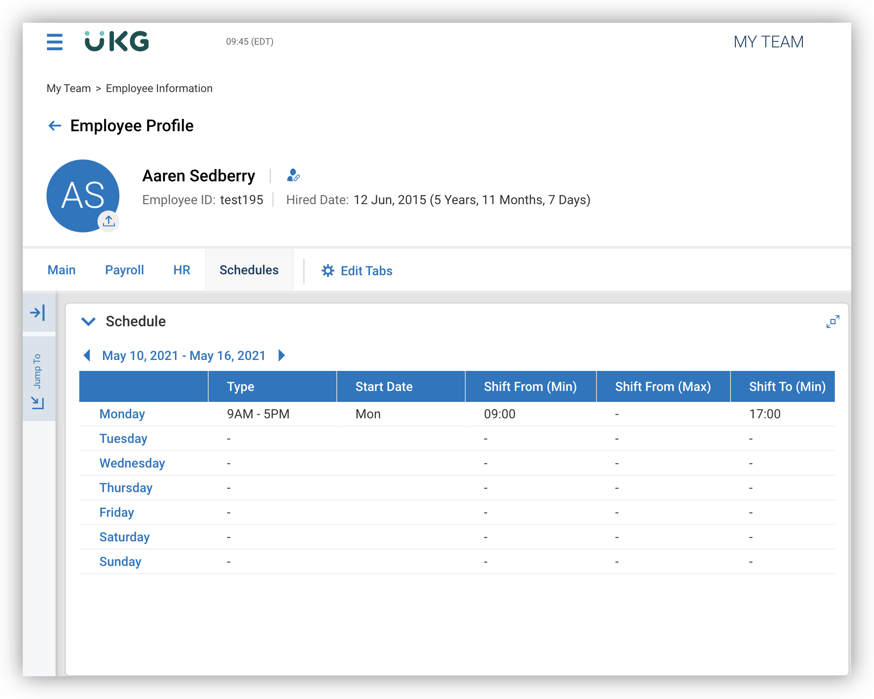Select the Main tab
The height and width of the screenshot is (699, 874).
tap(62, 270)
